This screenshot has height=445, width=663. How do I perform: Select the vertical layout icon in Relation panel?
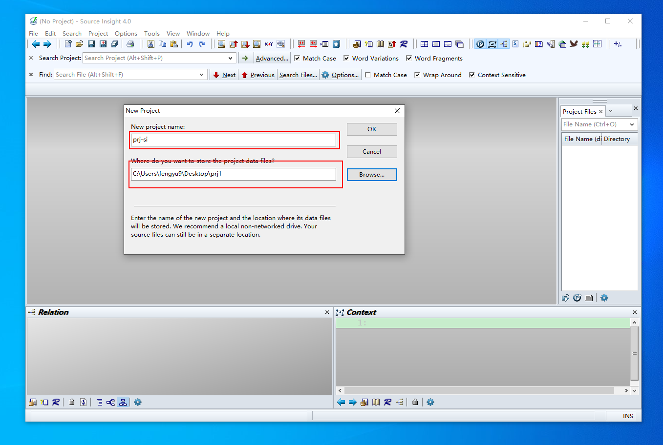coord(123,402)
